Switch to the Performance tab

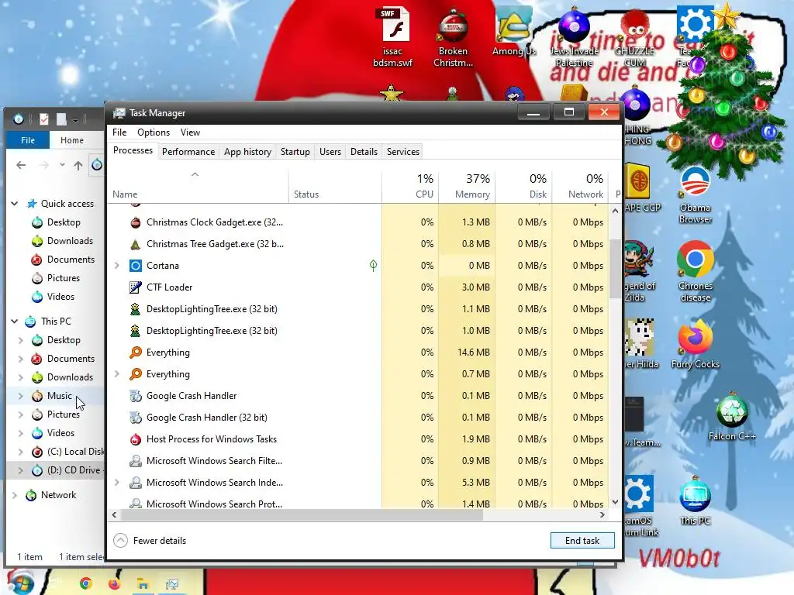coord(188,152)
